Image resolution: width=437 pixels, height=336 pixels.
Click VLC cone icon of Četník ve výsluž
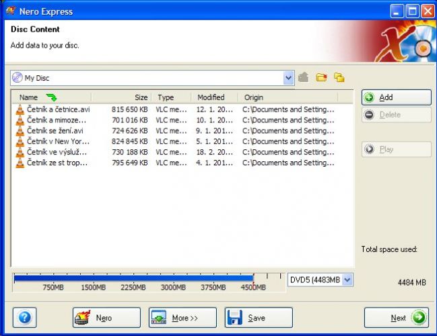pos(20,152)
